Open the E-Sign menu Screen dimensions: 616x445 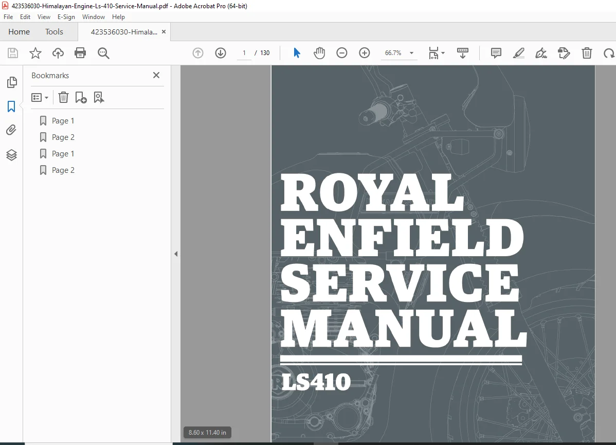(x=66, y=17)
